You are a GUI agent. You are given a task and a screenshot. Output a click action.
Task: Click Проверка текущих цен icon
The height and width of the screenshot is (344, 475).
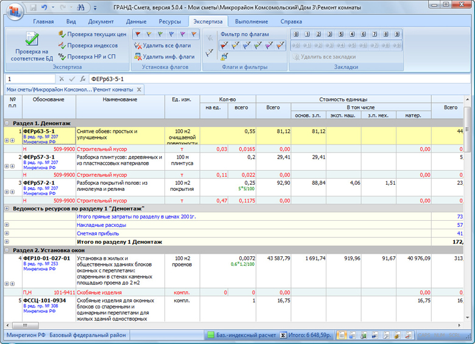62,34
